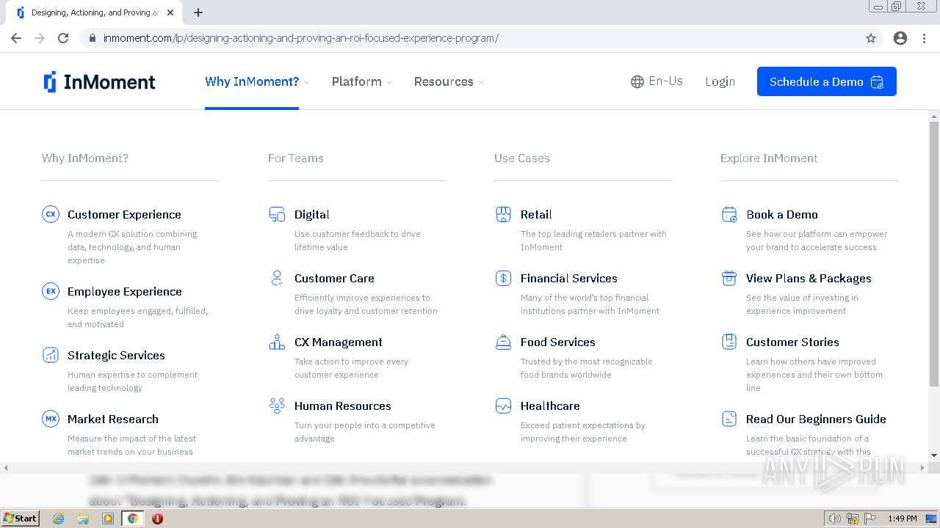Click the Healthcare heartbeat icon

[503, 406]
